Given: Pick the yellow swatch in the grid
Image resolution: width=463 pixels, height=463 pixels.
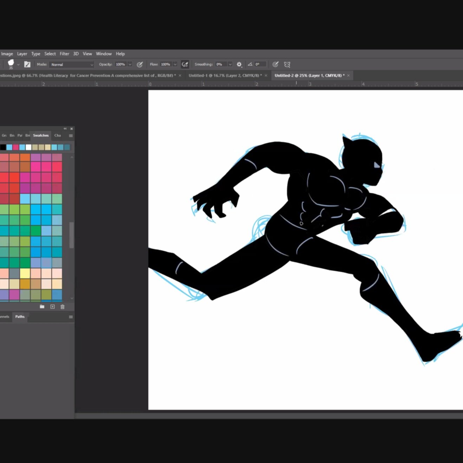Looking at the screenshot, I should pyautogui.click(x=25, y=273).
